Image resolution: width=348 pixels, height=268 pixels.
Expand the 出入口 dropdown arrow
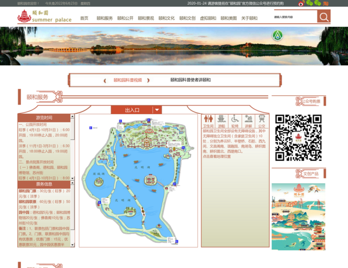157,110
